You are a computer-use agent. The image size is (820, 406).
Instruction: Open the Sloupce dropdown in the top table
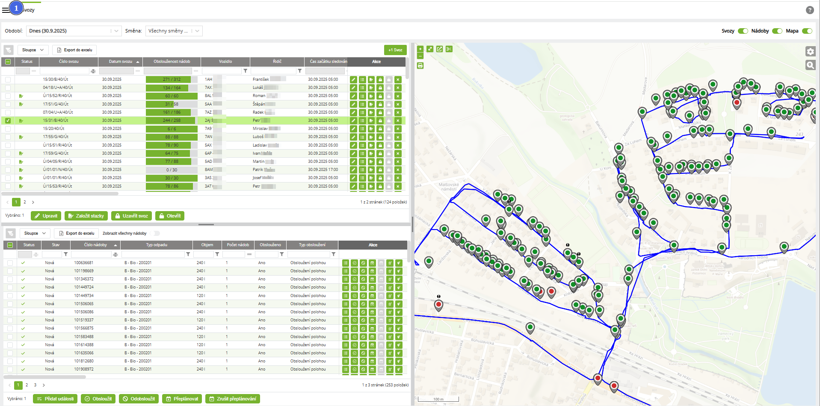click(x=33, y=50)
